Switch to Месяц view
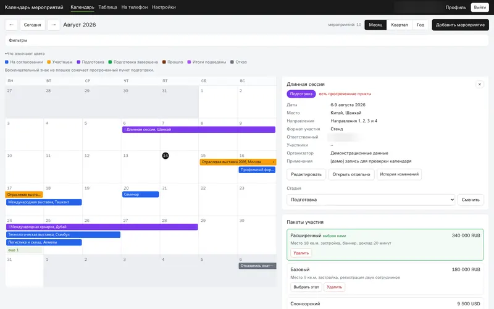This screenshot has width=494, height=309. (375, 25)
